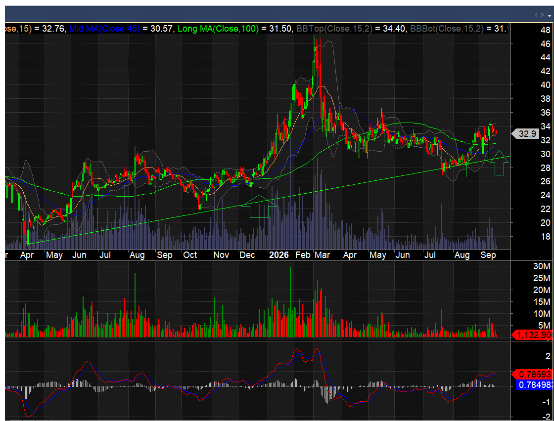
Task: Click the Long MA(Close,100) legend label
Action: pos(218,29)
